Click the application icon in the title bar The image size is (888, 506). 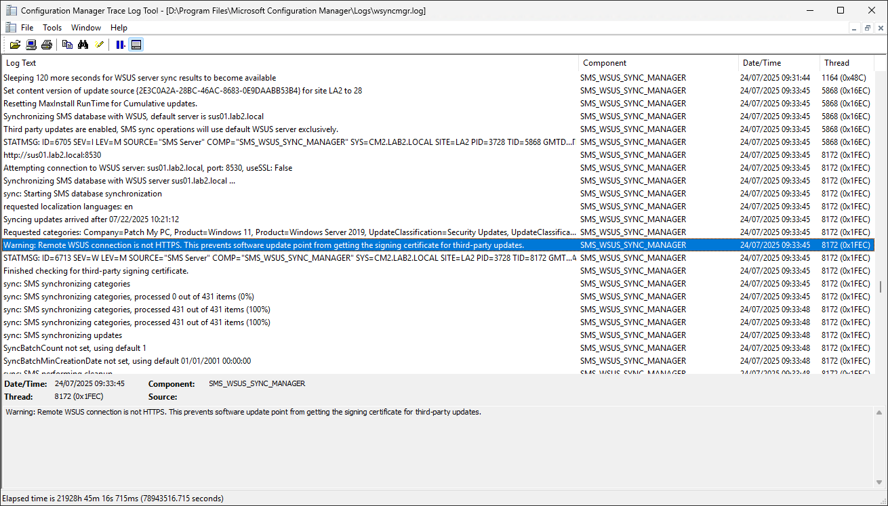tap(10, 10)
